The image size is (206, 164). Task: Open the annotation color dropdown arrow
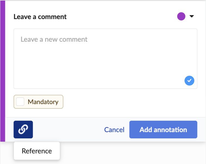[x=192, y=16]
